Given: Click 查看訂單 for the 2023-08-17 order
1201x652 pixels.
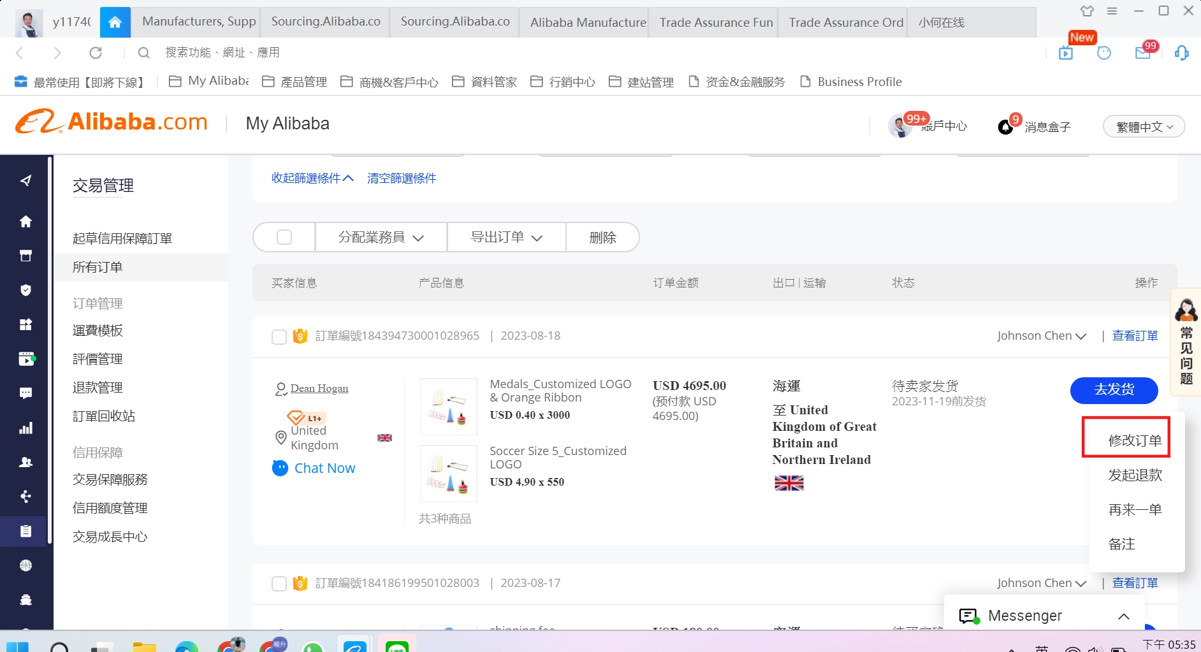Looking at the screenshot, I should pyautogui.click(x=1135, y=583).
